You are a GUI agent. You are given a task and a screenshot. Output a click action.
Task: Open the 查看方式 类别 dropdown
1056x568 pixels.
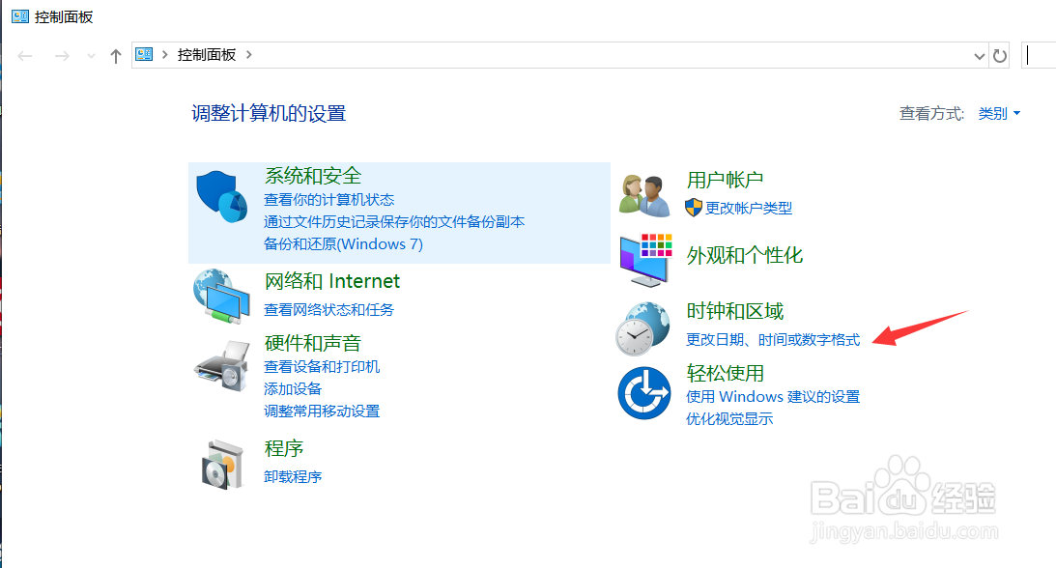click(x=998, y=113)
